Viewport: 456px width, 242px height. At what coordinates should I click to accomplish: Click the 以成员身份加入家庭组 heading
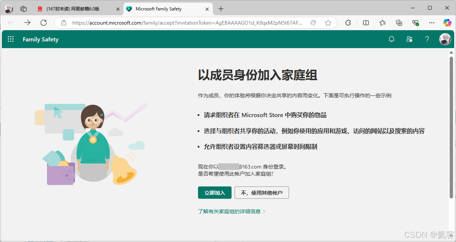[258, 75]
